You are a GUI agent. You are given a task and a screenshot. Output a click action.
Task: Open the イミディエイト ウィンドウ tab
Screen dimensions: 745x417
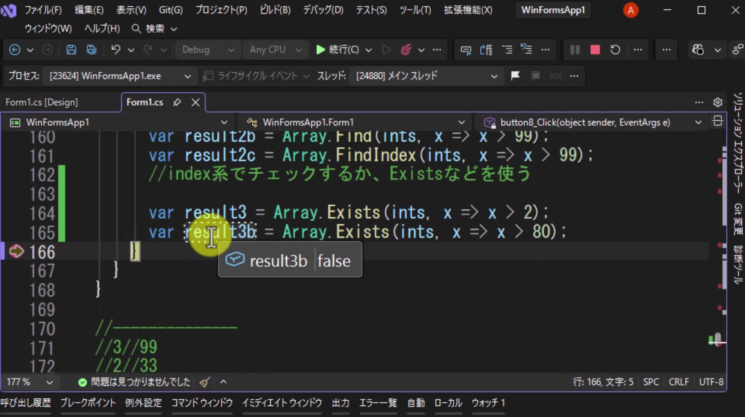pos(282,403)
